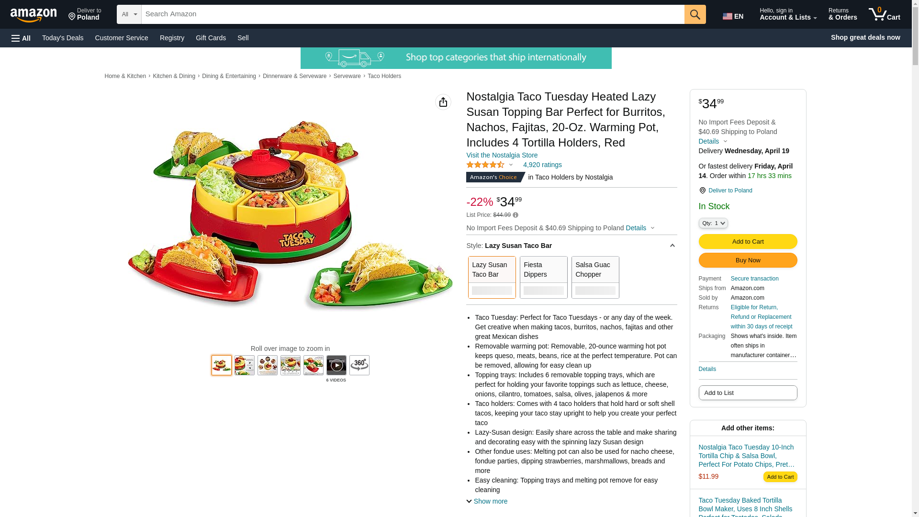
Task: Open Today's Deals from navigation
Action: click(63, 38)
